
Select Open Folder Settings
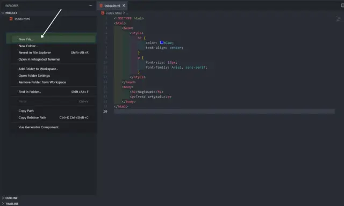point(53,76)
